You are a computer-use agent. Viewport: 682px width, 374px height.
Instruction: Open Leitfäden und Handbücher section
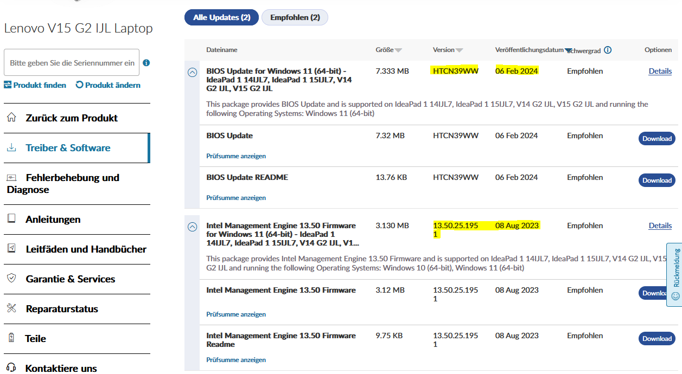pyautogui.click(x=86, y=249)
